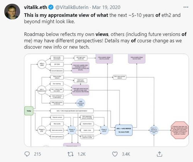
Task: Click the blue verified badge
Action: click(51, 7)
